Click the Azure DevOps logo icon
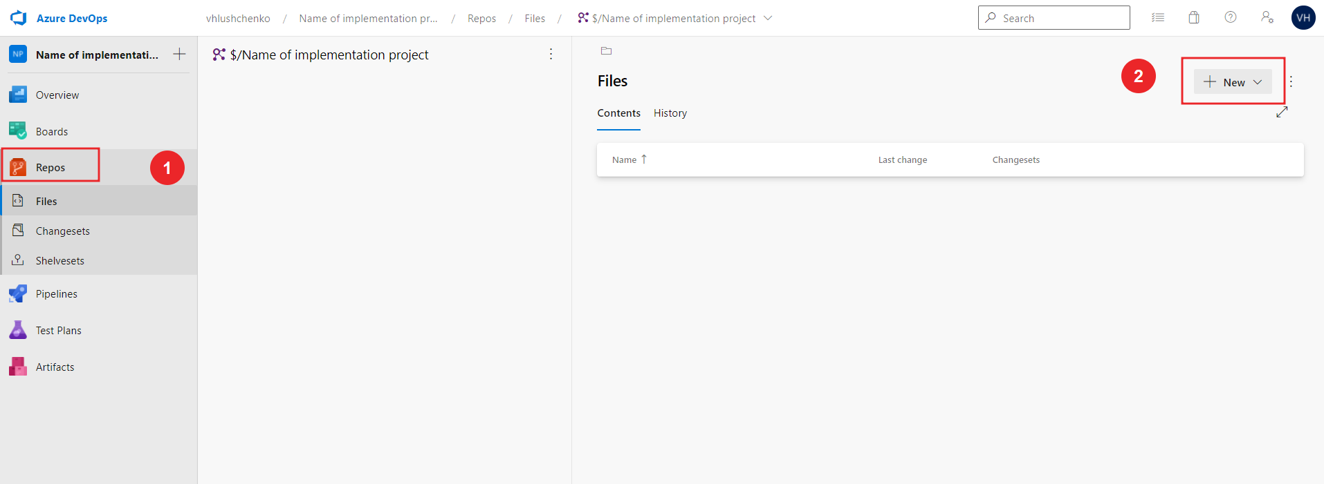 click(x=19, y=18)
